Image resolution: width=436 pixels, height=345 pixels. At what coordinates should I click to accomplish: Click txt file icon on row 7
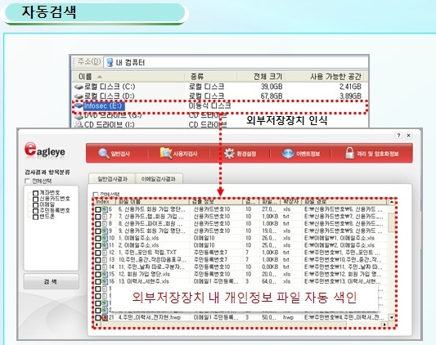[105, 217]
